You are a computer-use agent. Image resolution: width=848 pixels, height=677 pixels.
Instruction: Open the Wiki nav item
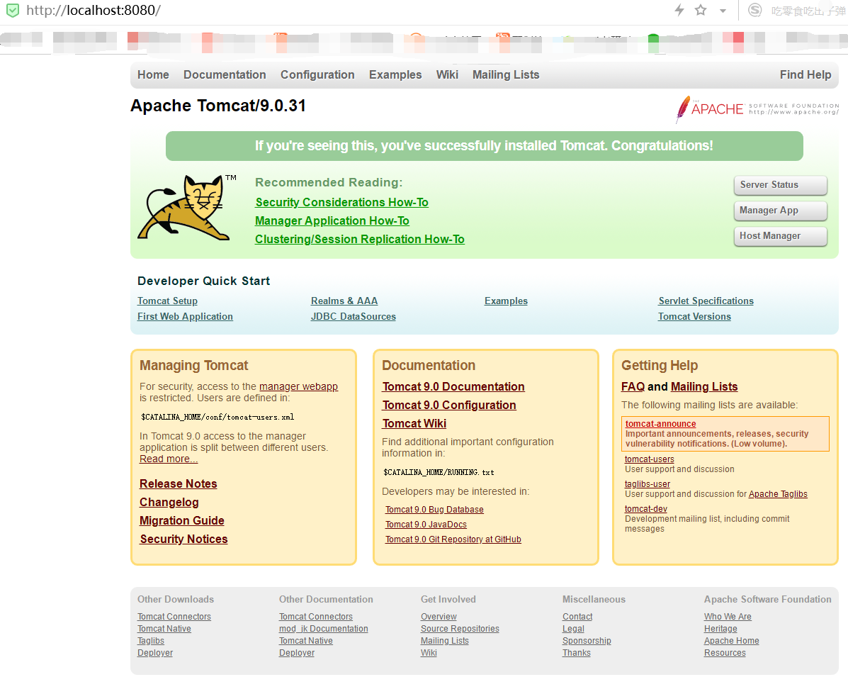pyautogui.click(x=447, y=74)
